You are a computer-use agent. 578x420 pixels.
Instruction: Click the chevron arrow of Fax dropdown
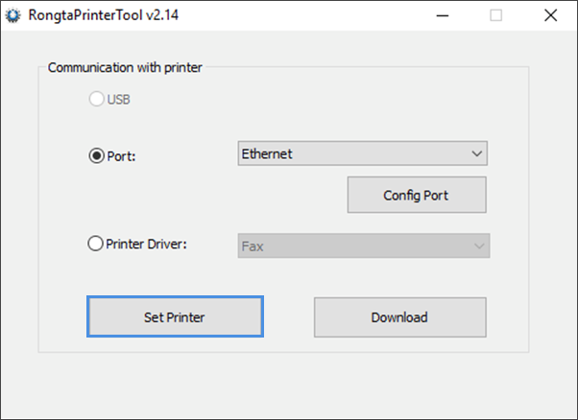pyautogui.click(x=479, y=245)
